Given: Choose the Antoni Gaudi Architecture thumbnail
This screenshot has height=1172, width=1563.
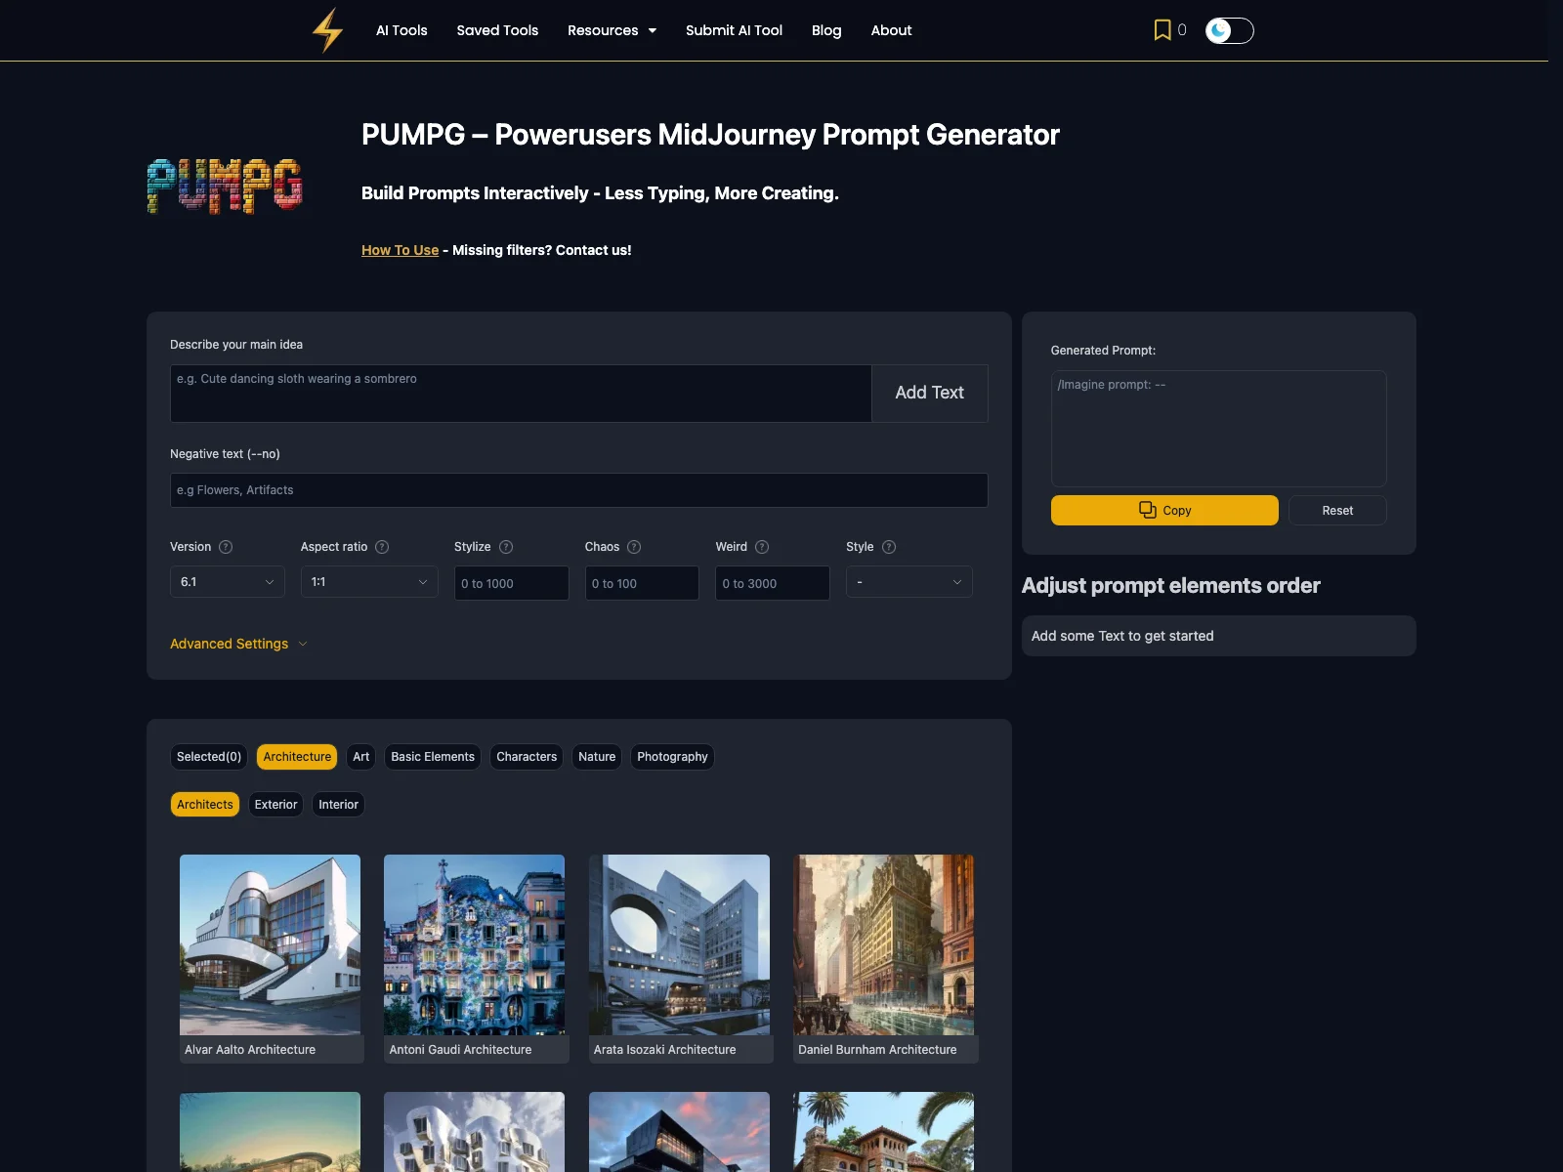Looking at the screenshot, I should click(474, 944).
